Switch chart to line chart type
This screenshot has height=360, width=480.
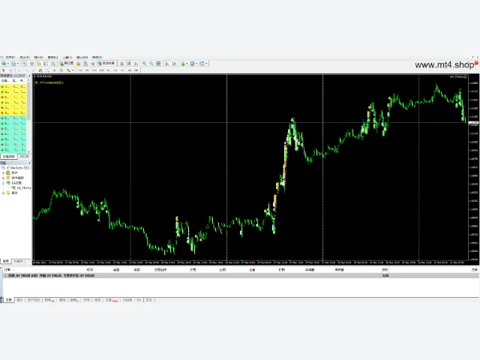[x=136, y=63]
